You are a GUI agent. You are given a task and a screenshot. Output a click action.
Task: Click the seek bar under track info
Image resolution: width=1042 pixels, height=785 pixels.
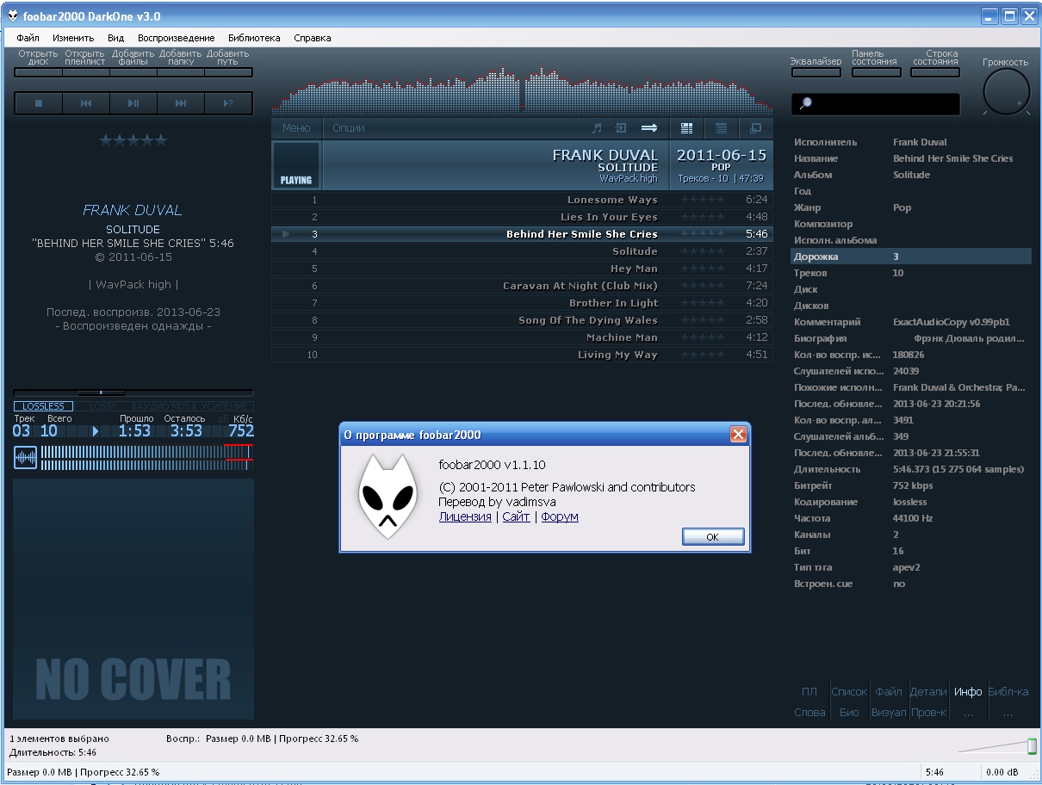[133, 392]
